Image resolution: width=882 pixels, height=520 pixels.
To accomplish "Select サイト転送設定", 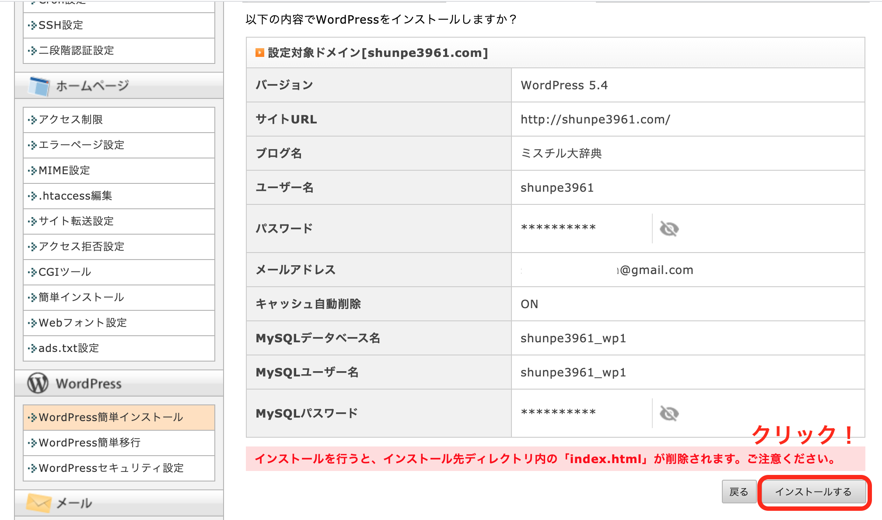I will [x=119, y=221].
